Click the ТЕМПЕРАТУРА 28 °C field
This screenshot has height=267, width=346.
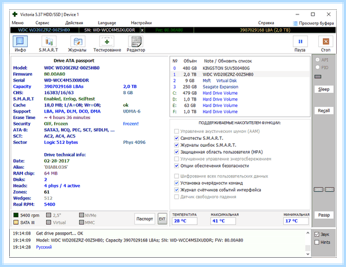[185, 221]
